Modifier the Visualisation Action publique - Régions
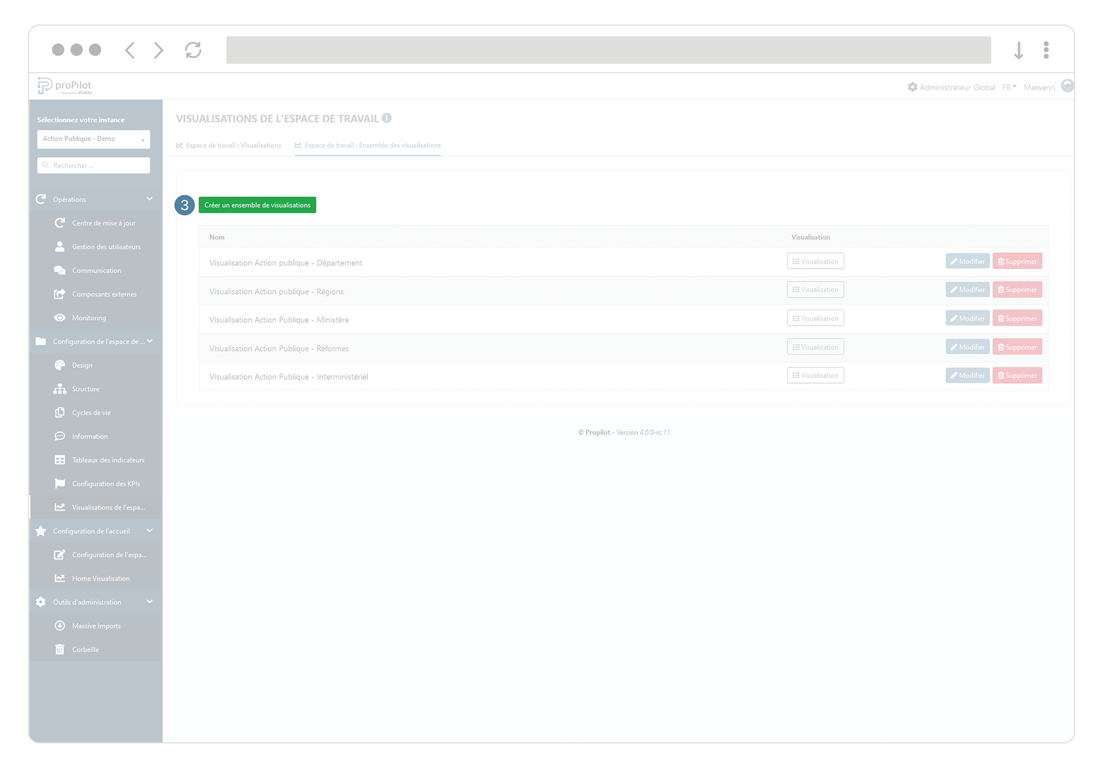 pos(967,289)
